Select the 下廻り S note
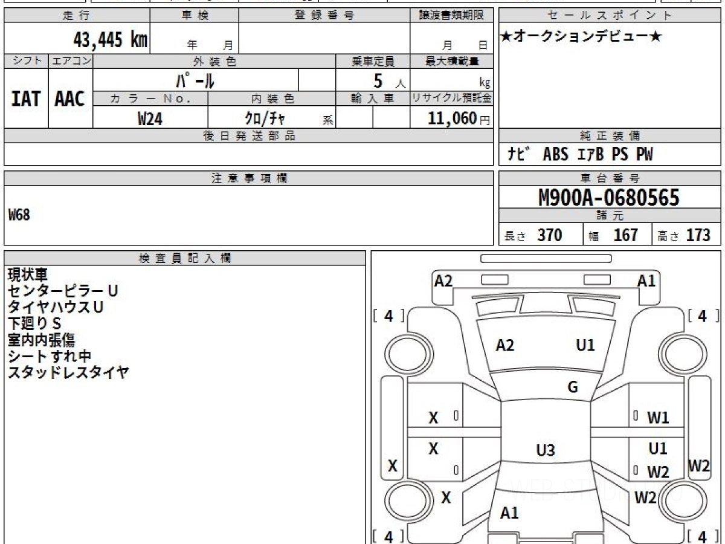This screenshot has height=544, width=725. (x=35, y=323)
